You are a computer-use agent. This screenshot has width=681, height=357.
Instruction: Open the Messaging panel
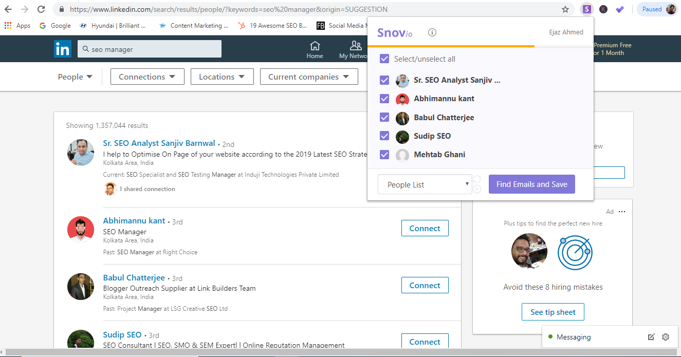click(574, 337)
